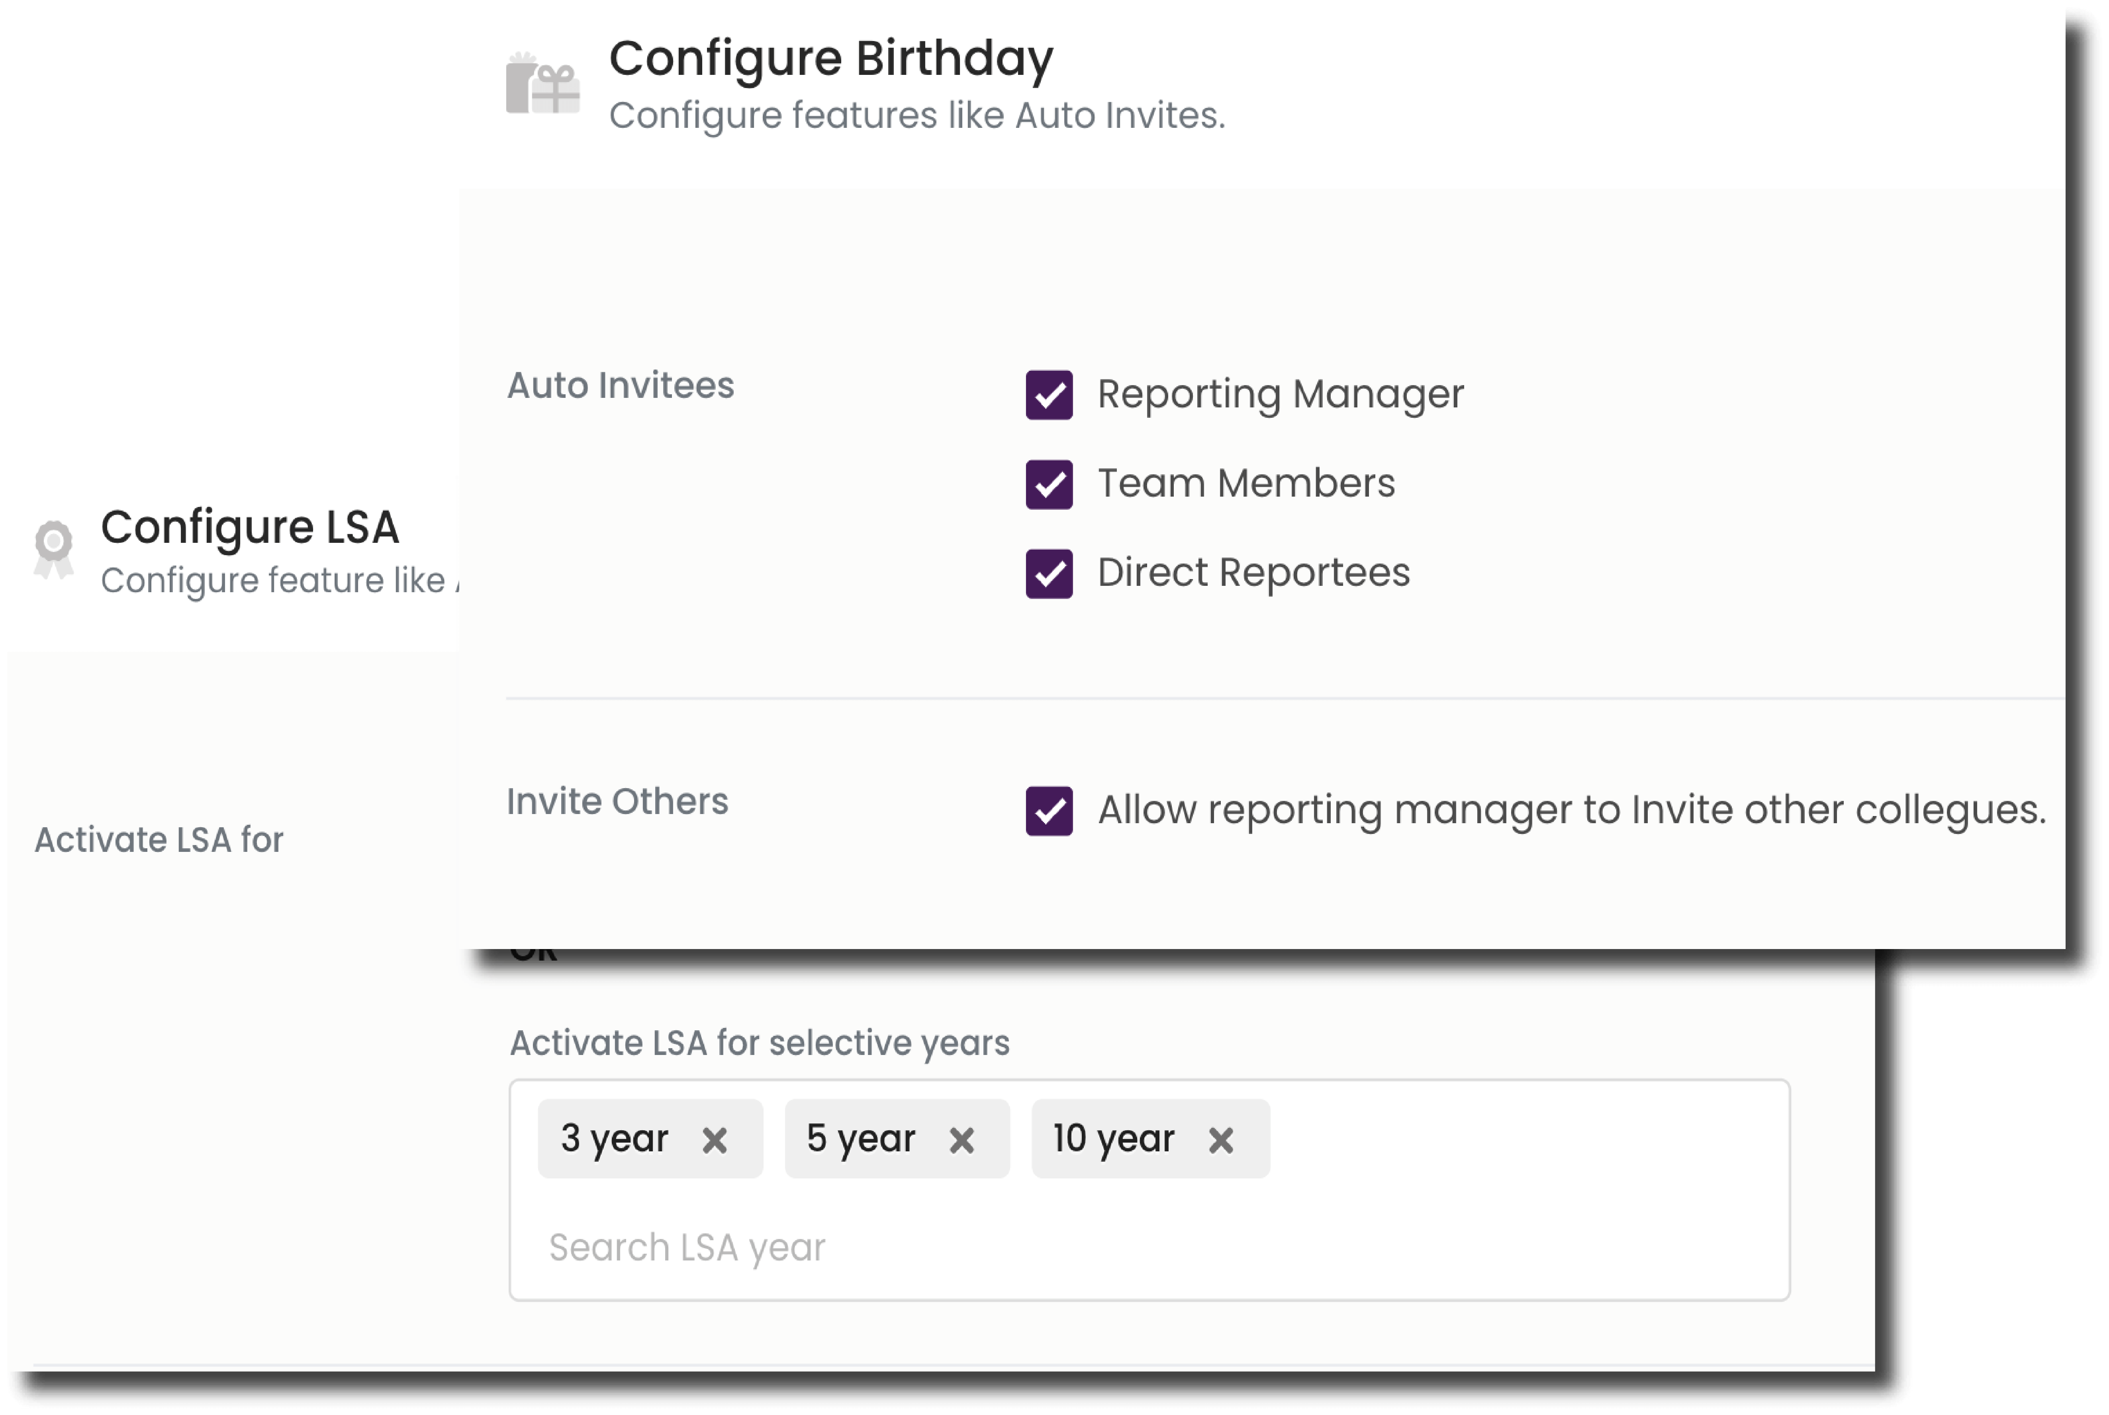
Task: Click the Configure Birthday heading
Action: pos(831,59)
